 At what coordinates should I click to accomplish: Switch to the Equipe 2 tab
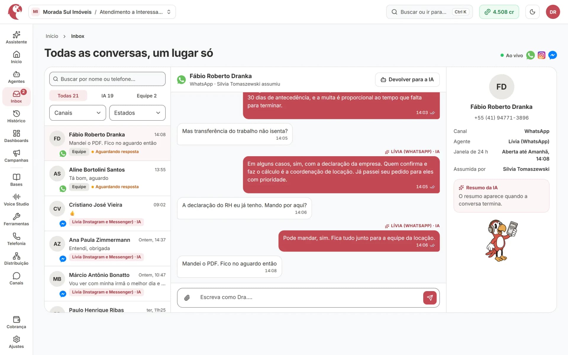pos(147,96)
